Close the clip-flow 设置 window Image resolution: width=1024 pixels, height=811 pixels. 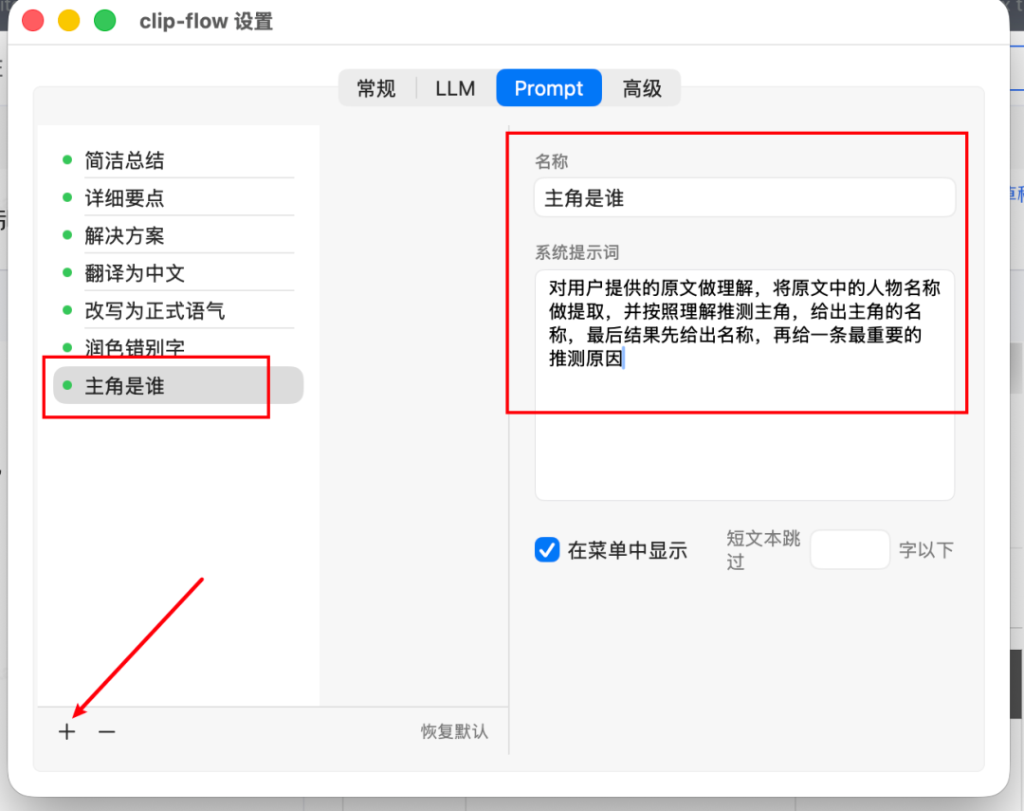coord(32,21)
